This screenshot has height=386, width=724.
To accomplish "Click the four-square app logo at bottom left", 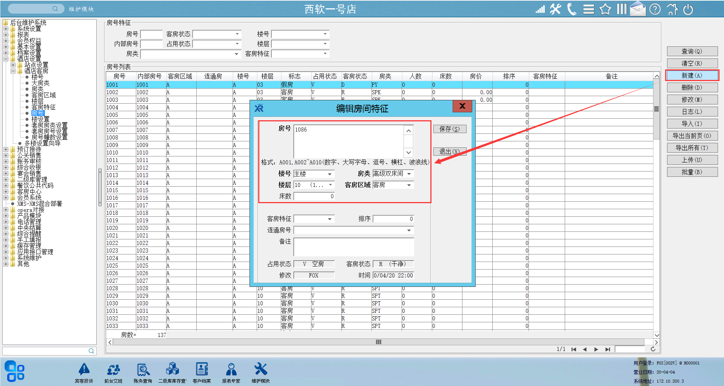I will tap(15, 371).
